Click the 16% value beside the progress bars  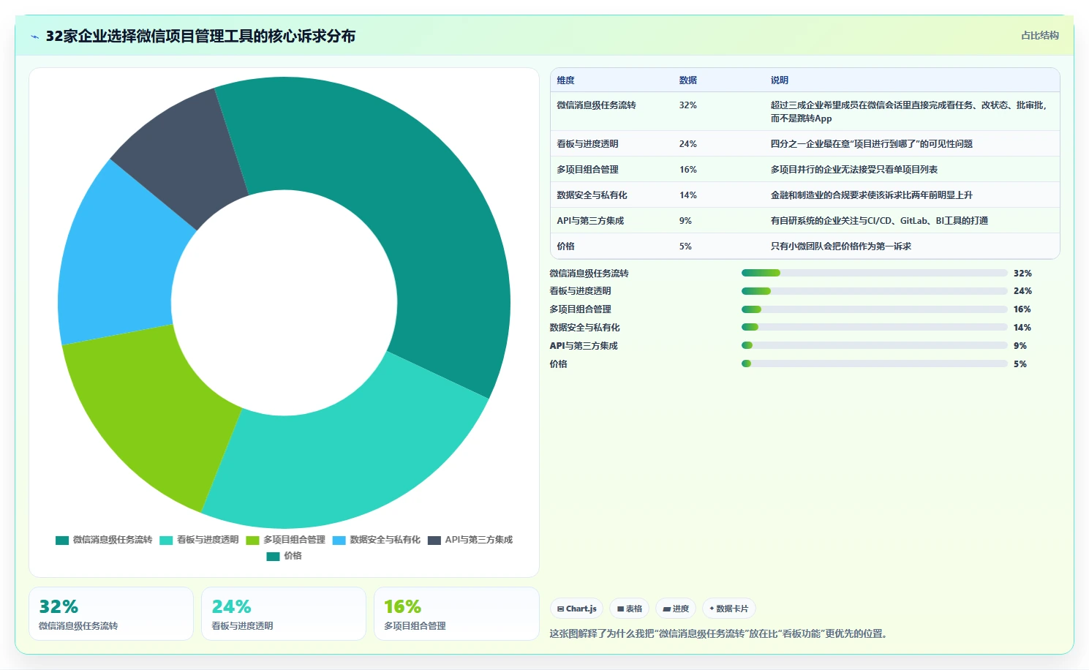(1022, 309)
